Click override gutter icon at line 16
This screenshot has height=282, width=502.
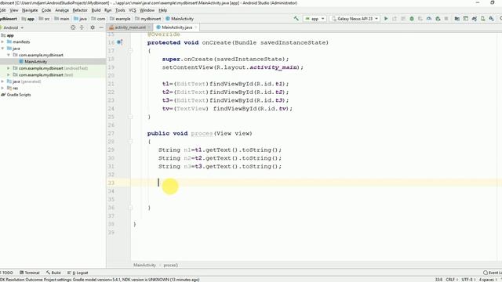tap(119, 42)
